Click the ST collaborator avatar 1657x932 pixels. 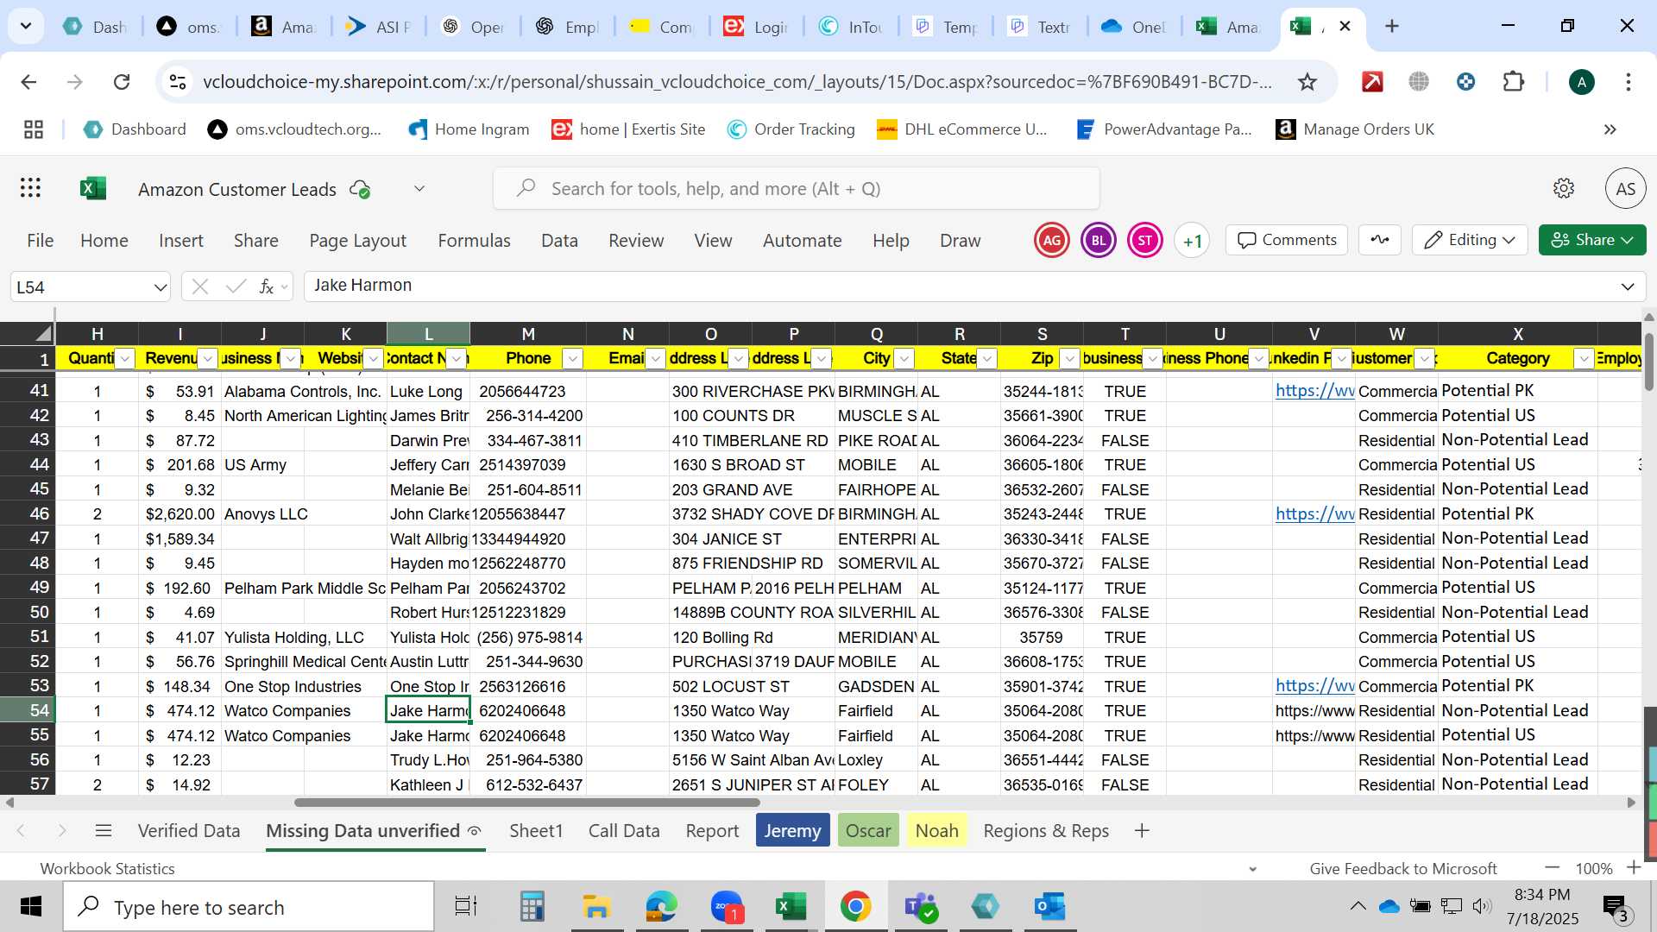point(1144,241)
